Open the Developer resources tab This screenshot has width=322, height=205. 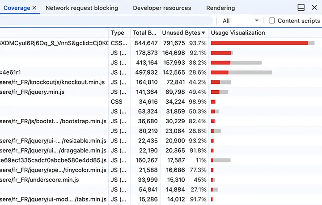click(162, 8)
